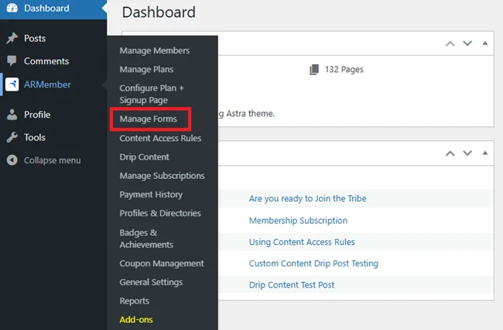The height and width of the screenshot is (330, 503).
Task: Click the Astra theme text
Action: click(x=251, y=114)
